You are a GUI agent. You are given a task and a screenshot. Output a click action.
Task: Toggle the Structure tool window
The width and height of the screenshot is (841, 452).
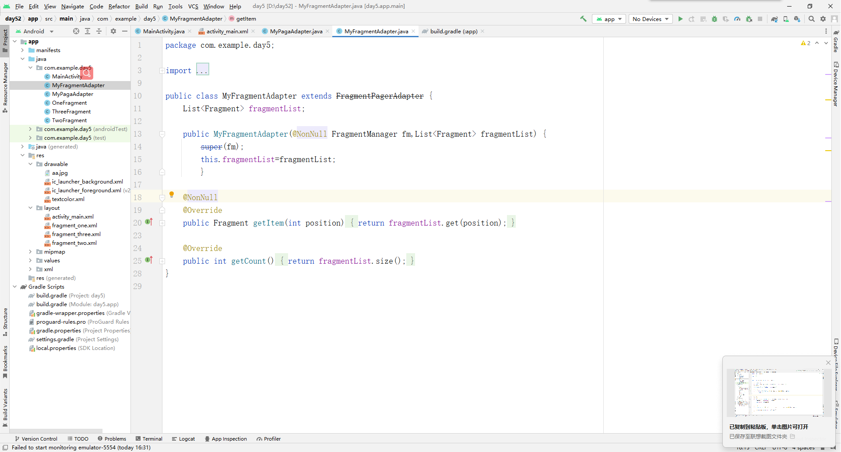pyautogui.click(x=5, y=322)
